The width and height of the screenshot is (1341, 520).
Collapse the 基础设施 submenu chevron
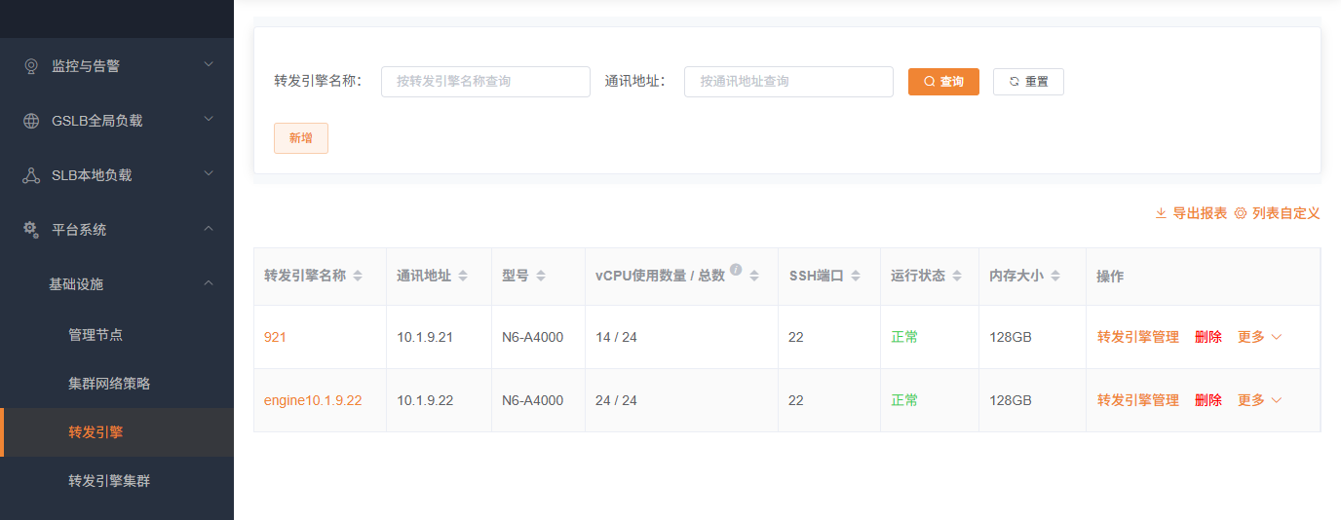[x=209, y=283]
